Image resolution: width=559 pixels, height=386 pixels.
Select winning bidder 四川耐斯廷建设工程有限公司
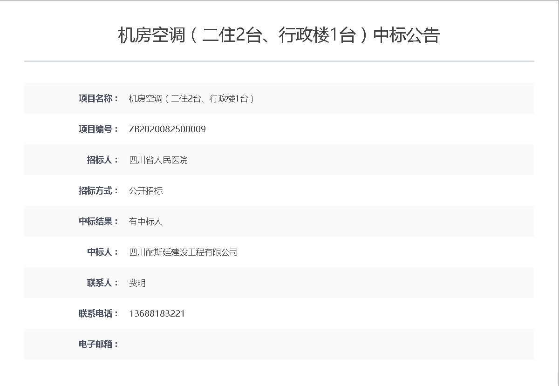click(x=183, y=252)
